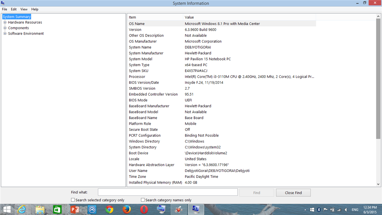Viewport: 382px width, 215px height.
Task: Expand the Hardware Resources tree node
Action: [5, 22]
